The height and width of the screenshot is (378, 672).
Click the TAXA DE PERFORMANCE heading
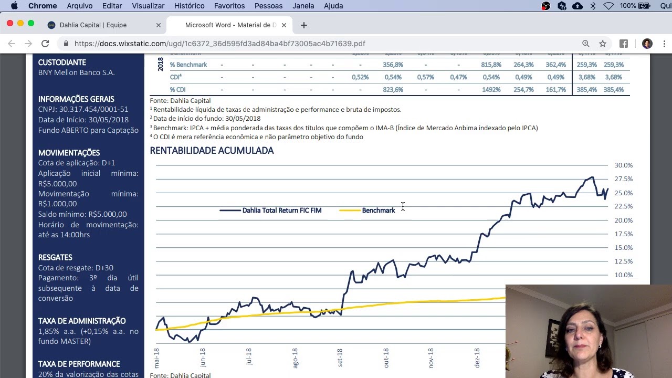tap(79, 364)
